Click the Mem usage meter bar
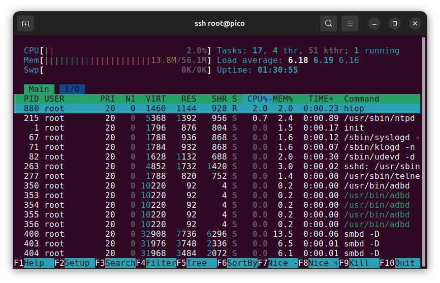 click(x=117, y=60)
